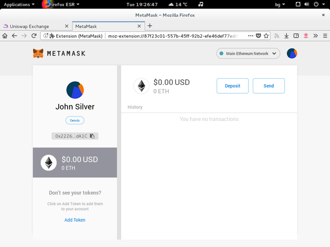The width and height of the screenshot is (330, 247).
Task: Open the Firefox hamburger menu
Action: pos(325,36)
